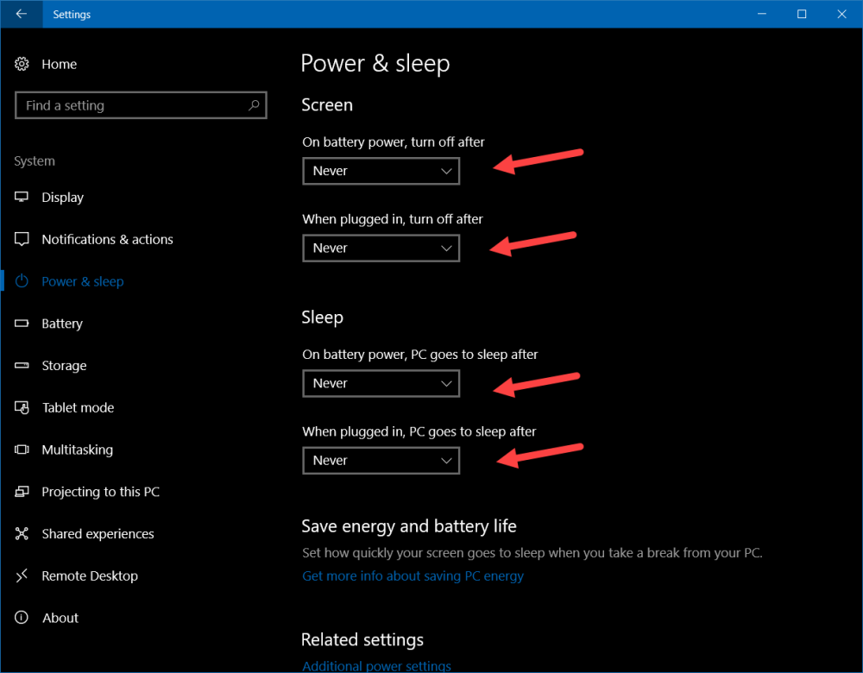Open Get more info about saving PC energy
The image size is (863, 673).
(x=413, y=576)
